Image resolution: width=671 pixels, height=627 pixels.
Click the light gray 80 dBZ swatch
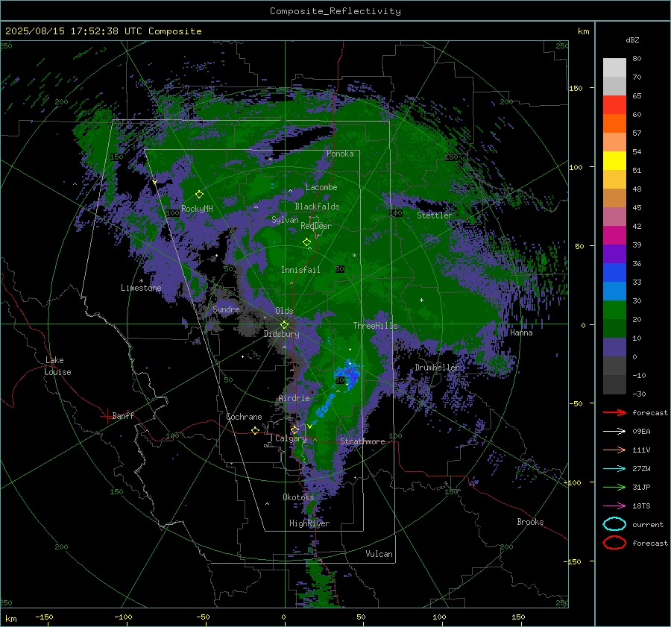coord(614,67)
